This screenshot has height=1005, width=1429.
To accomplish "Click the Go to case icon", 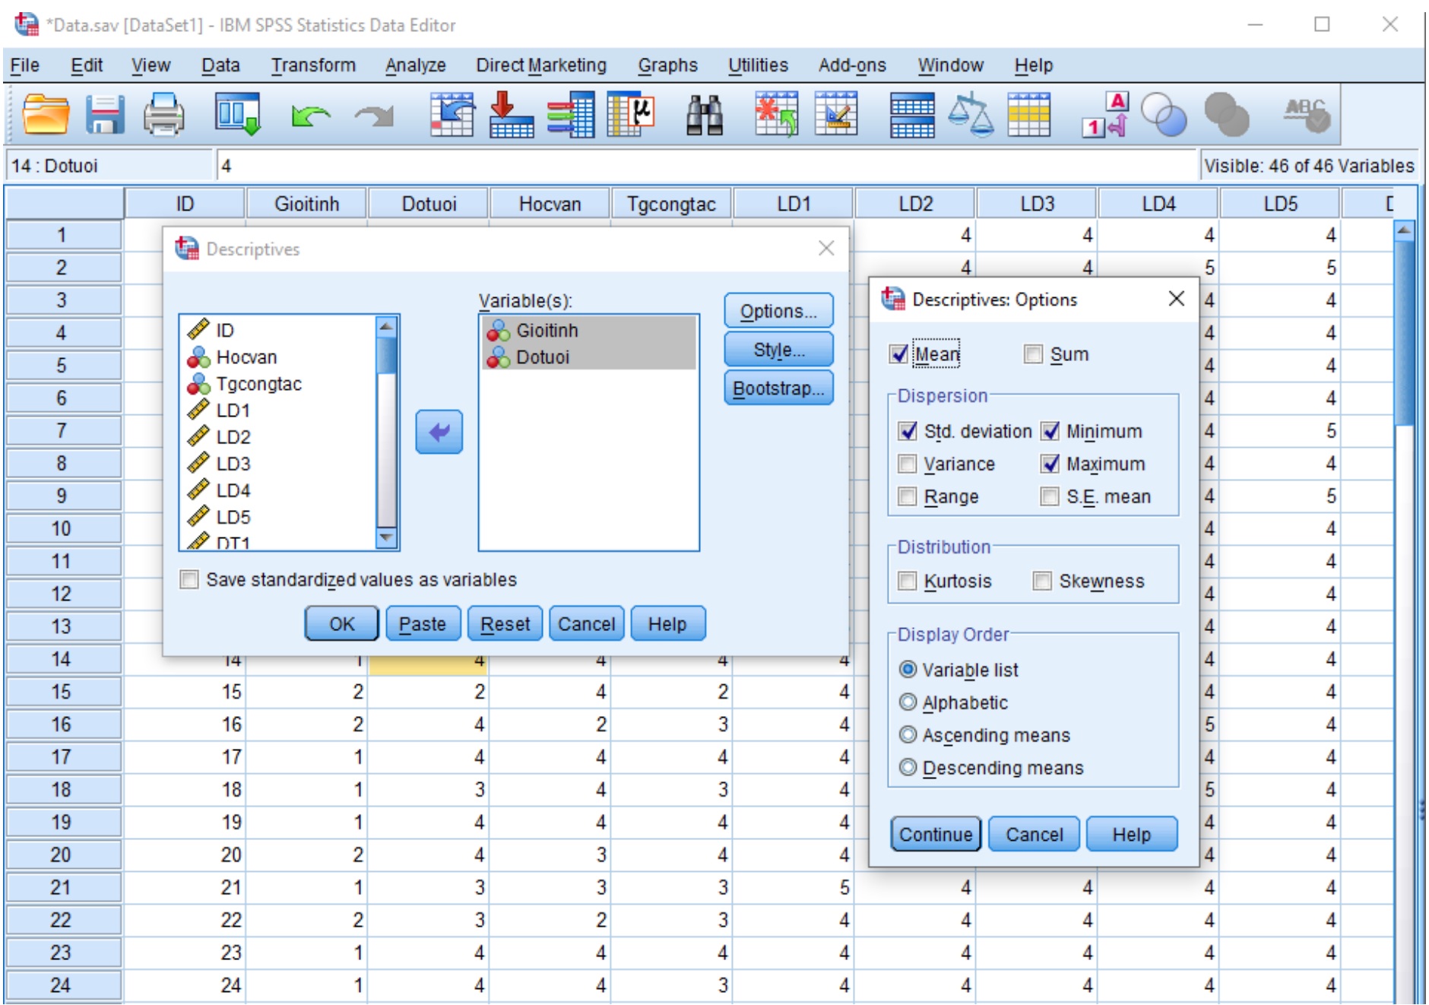I will 452,114.
